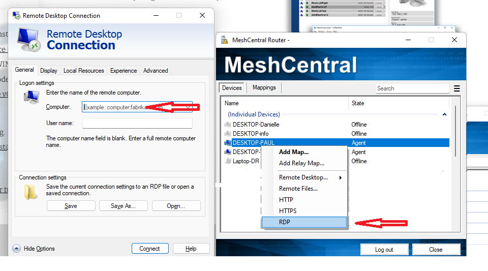Click the device list vertical scrollbar

(455, 131)
